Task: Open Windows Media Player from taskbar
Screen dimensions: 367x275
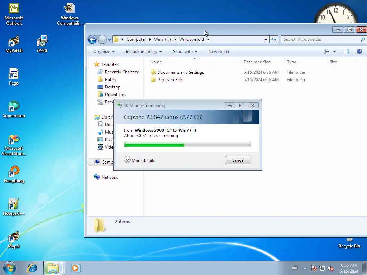Action: pos(75,268)
